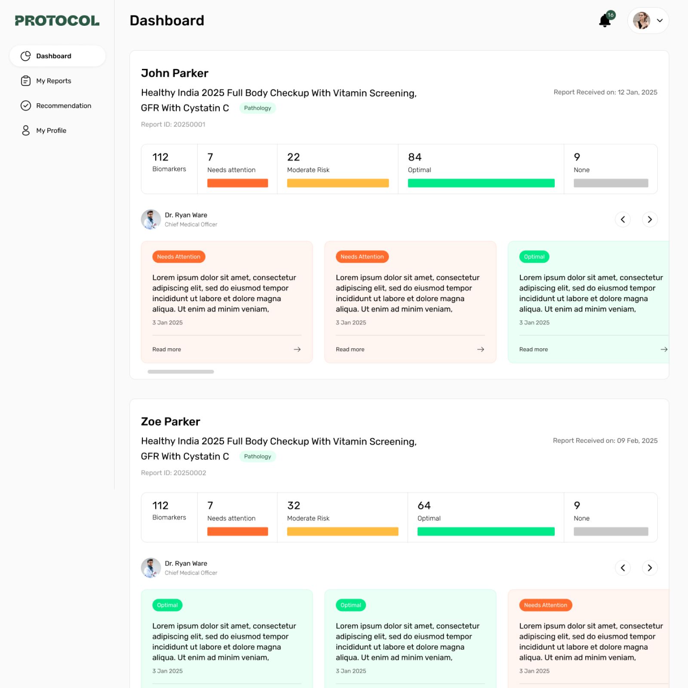Image resolution: width=688 pixels, height=688 pixels.
Task: Click the PROTOCOL logo
Action: 57,21
